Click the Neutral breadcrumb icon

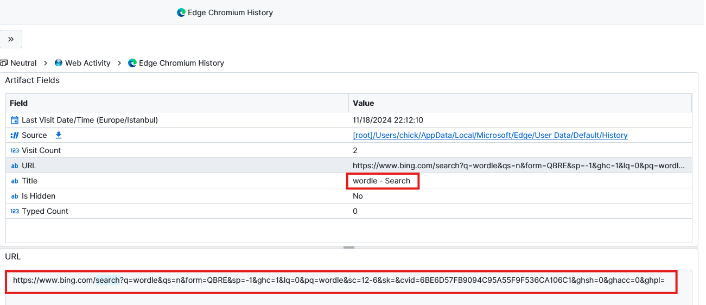4,63
